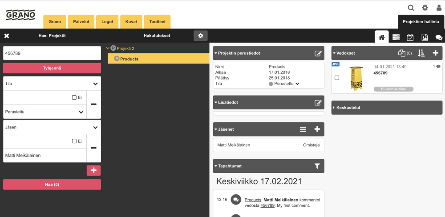The image size is (445, 217).
Task: Click comment bubble on proof 456789
Action: pyautogui.click(x=438, y=67)
